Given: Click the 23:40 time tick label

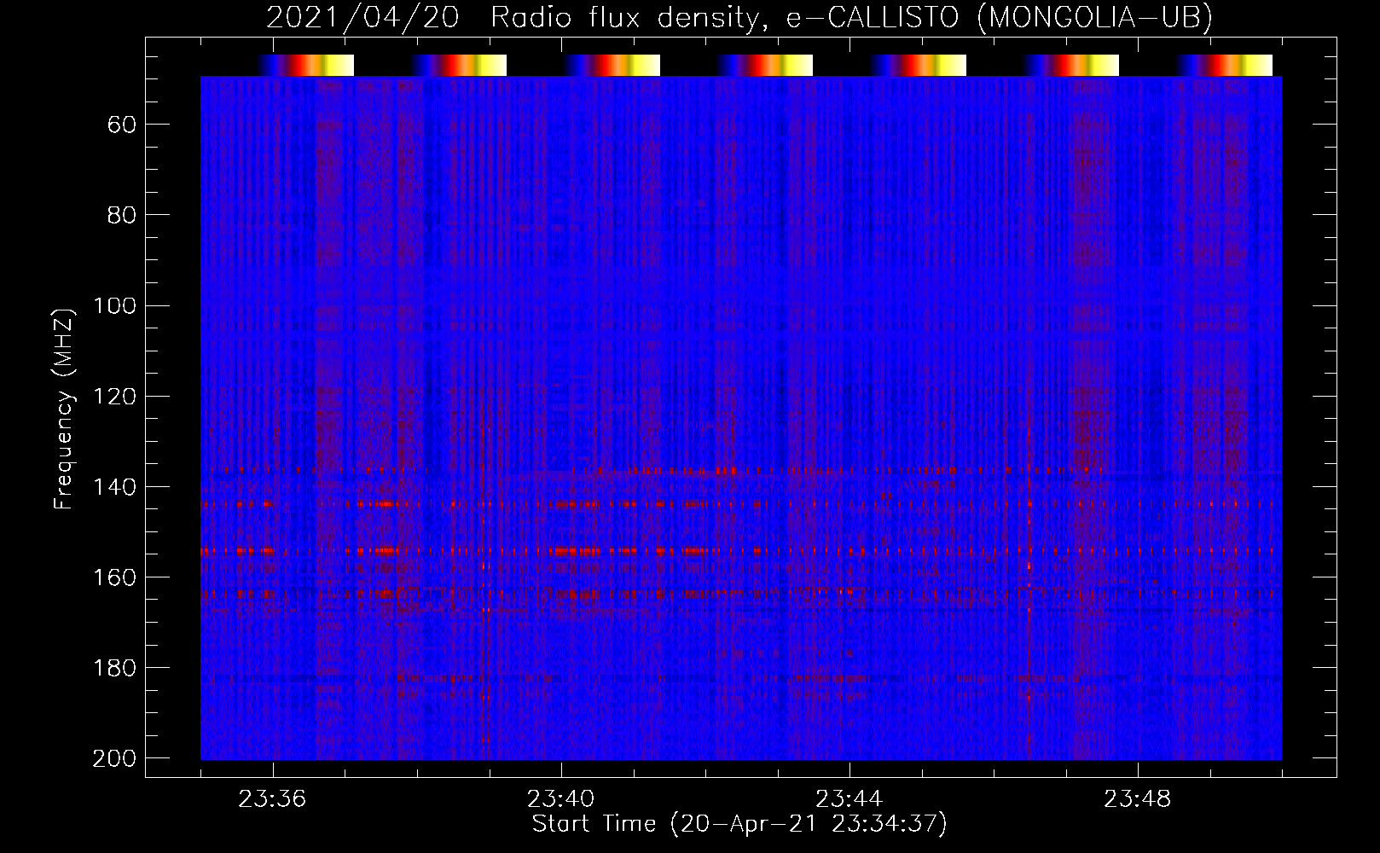Looking at the screenshot, I should 560,799.
